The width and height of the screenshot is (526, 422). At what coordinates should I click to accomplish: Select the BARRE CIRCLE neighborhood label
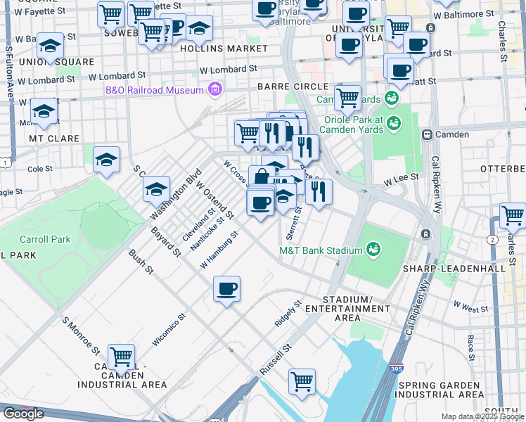tap(293, 87)
